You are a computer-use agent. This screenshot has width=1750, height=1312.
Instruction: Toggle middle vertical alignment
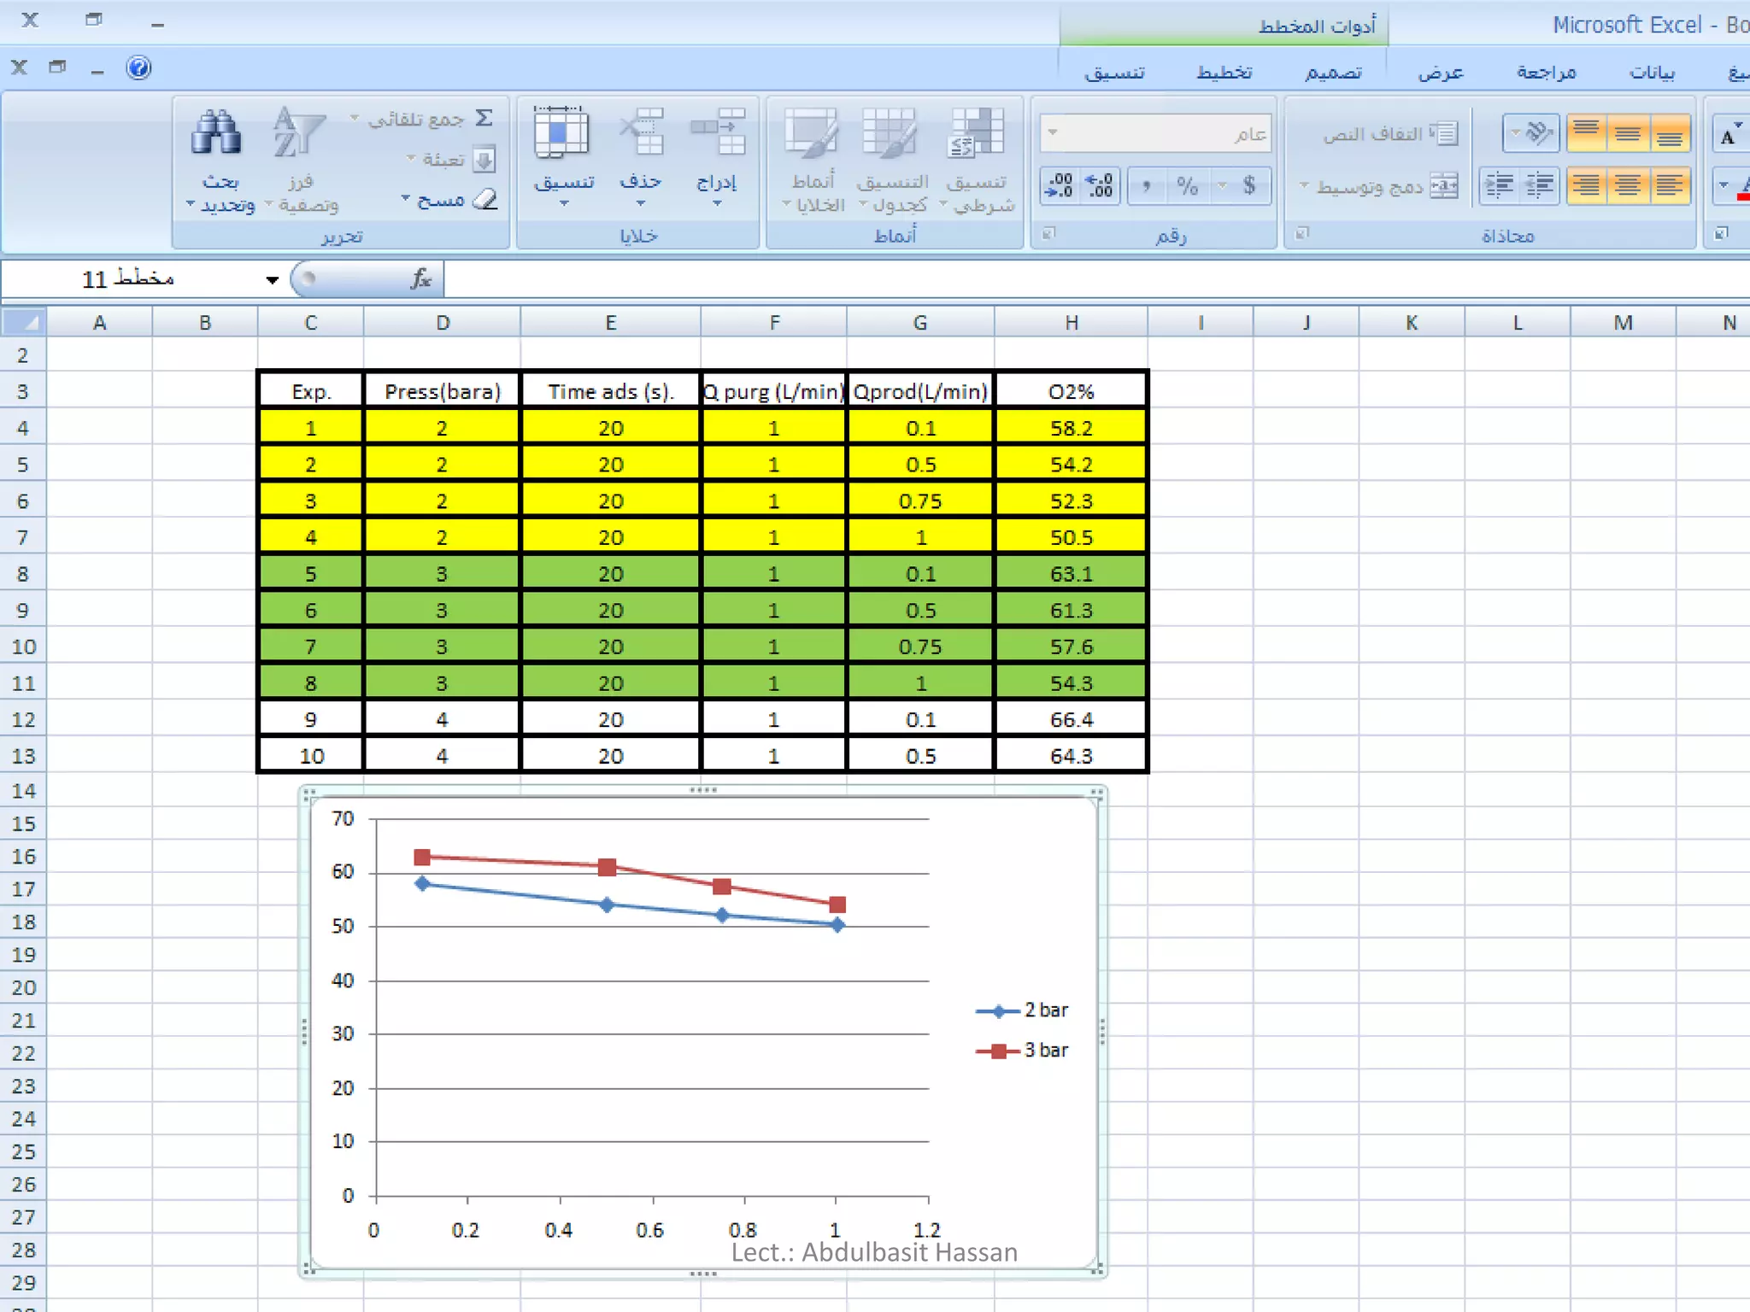point(1628,133)
